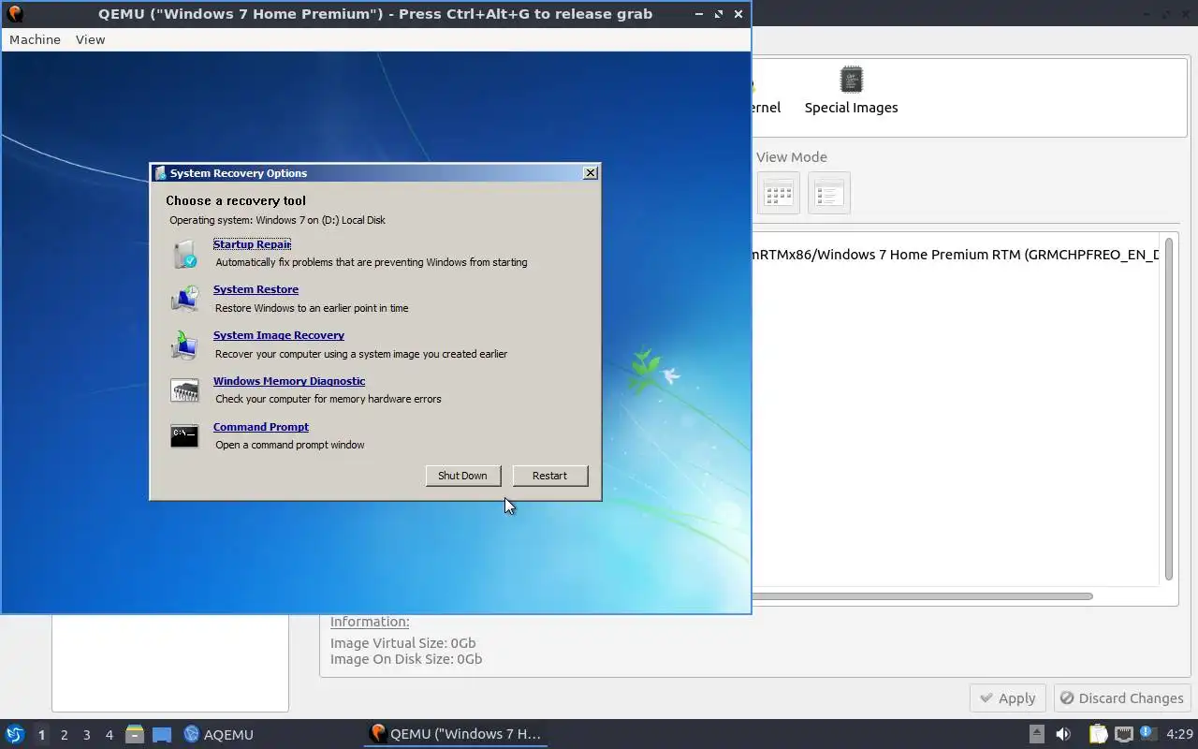1198x749 pixels.
Task: Click the QEMU Windows 7 taskbar entry
Action: coord(456,734)
